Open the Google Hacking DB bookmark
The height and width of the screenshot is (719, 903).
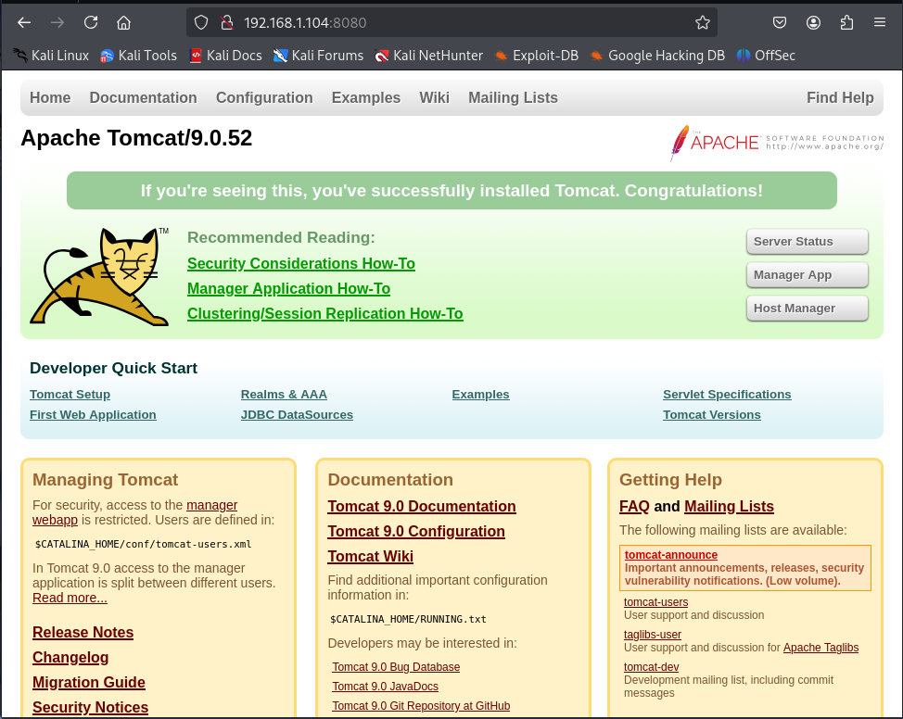657,56
